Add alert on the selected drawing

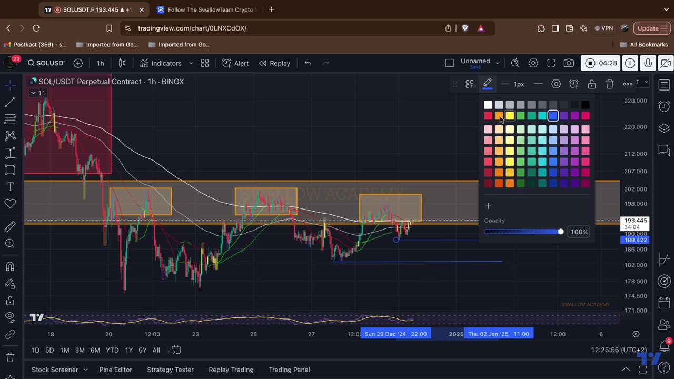point(574,84)
